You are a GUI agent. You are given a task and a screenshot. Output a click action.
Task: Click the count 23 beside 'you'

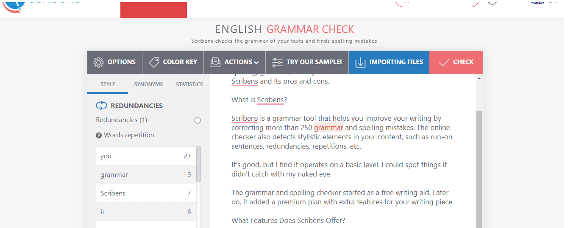[187, 156]
